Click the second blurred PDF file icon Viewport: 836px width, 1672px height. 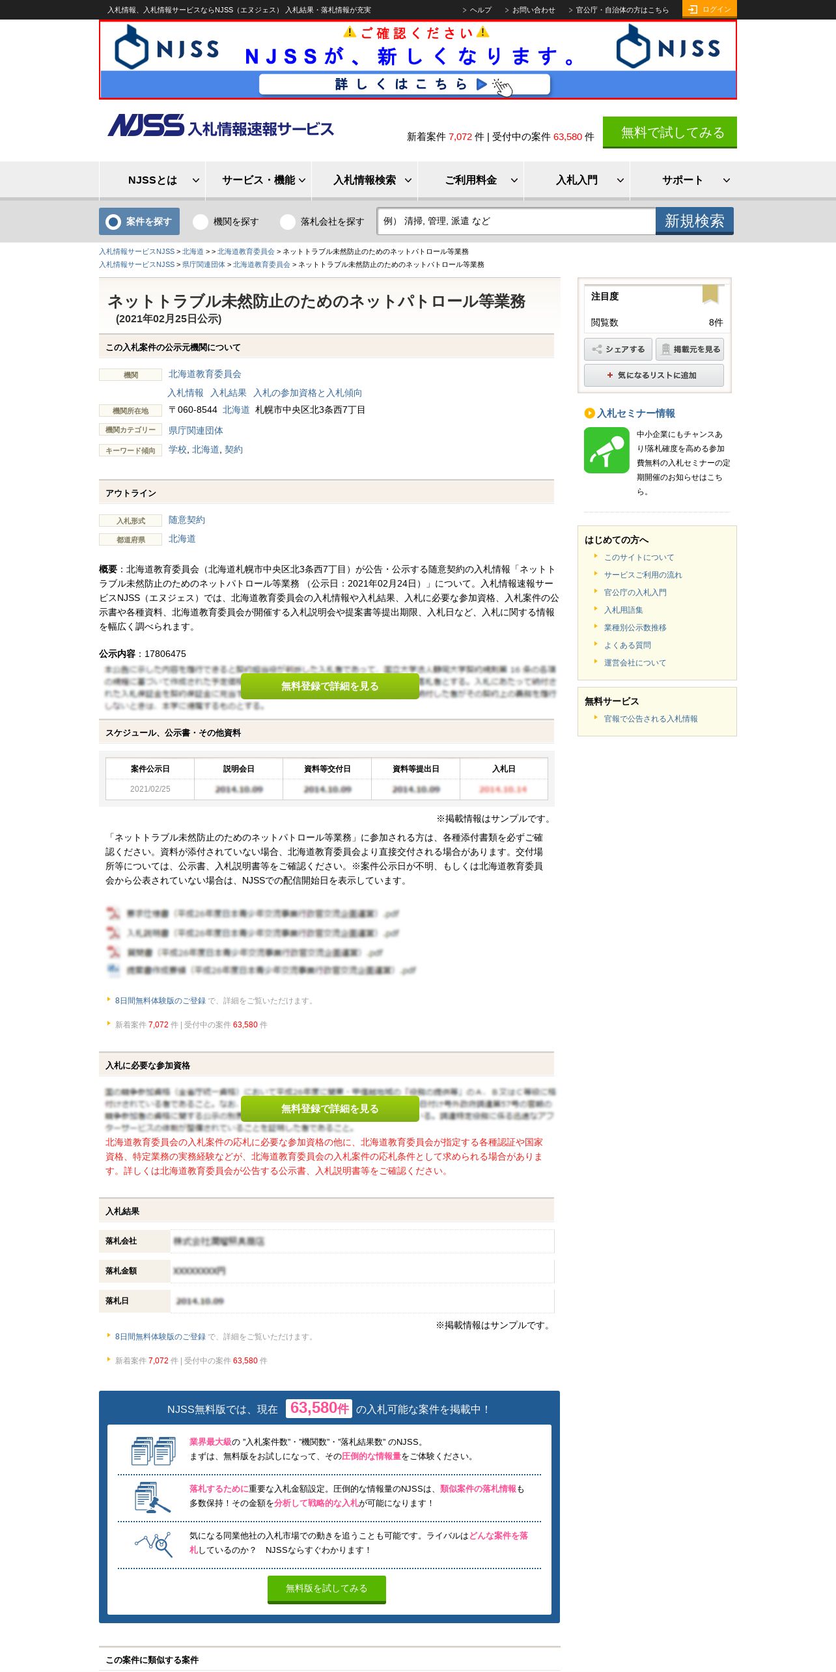[x=113, y=932]
